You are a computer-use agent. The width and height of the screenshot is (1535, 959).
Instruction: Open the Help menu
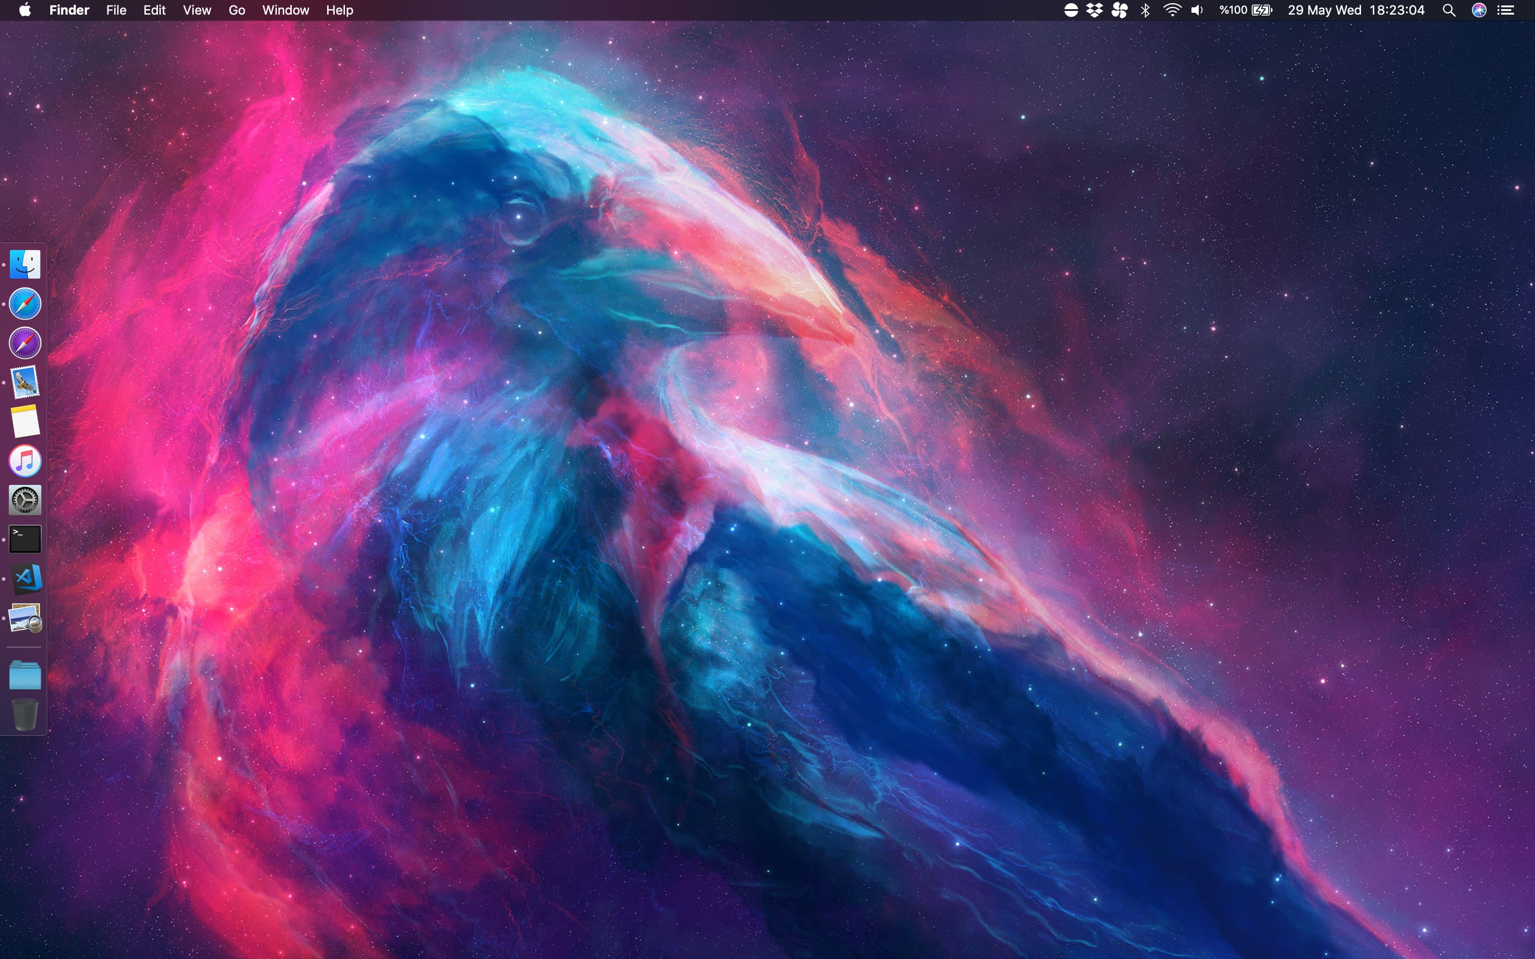pyautogui.click(x=339, y=10)
